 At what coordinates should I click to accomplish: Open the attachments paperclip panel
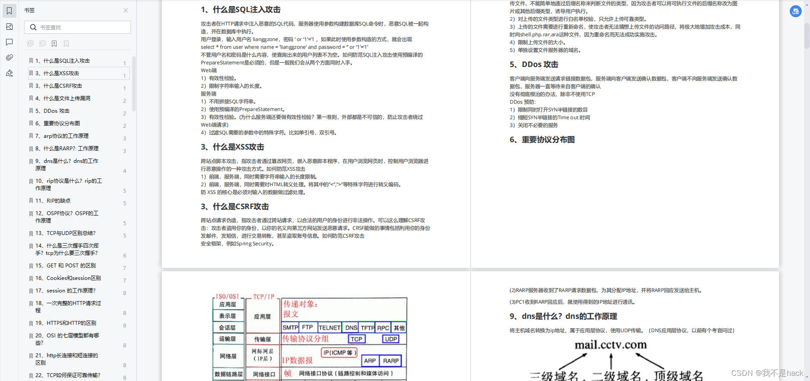(10, 57)
